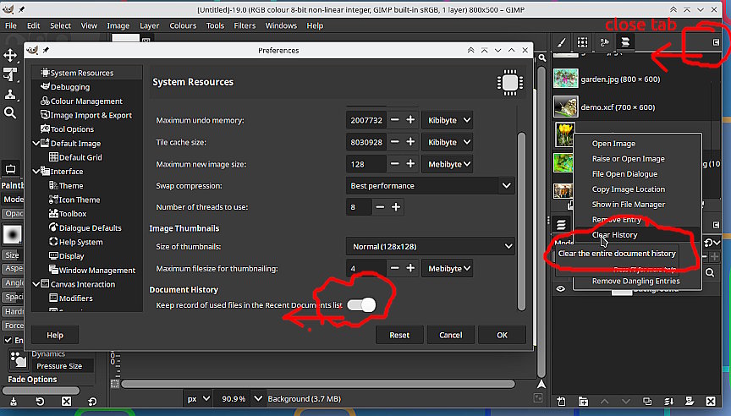Reset tool options to default values

[92, 401]
